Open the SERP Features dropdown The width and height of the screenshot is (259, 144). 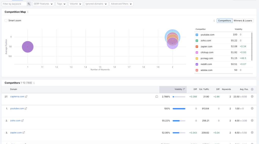coord(43,4)
